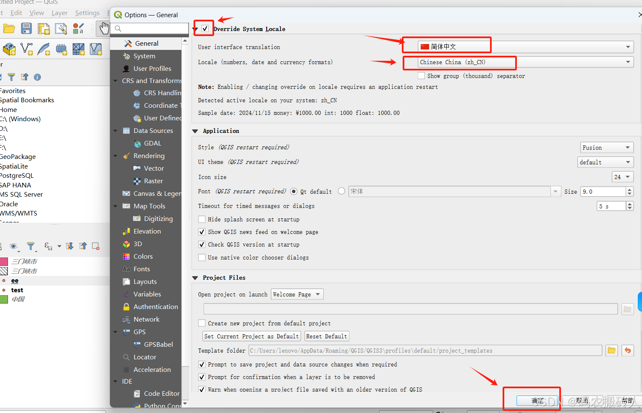Click the New GeoPackage Layer globe-box icon
The width and height of the screenshot is (642, 413).
(9, 49)
